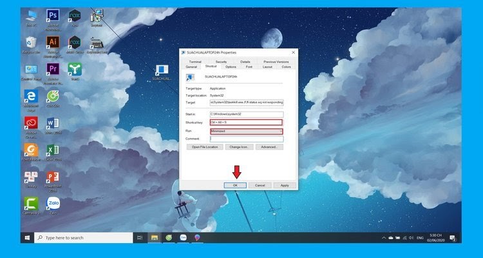Click the Zalo desktop icon
Image resolution: width=483 pixels, height=258 pixels.
[53, 204]
